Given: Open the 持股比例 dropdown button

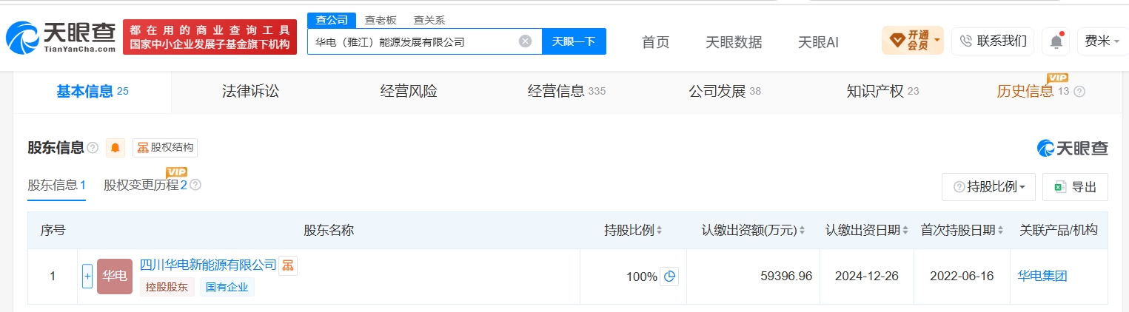Looking at the screenshot, I should tap(988, 187).
